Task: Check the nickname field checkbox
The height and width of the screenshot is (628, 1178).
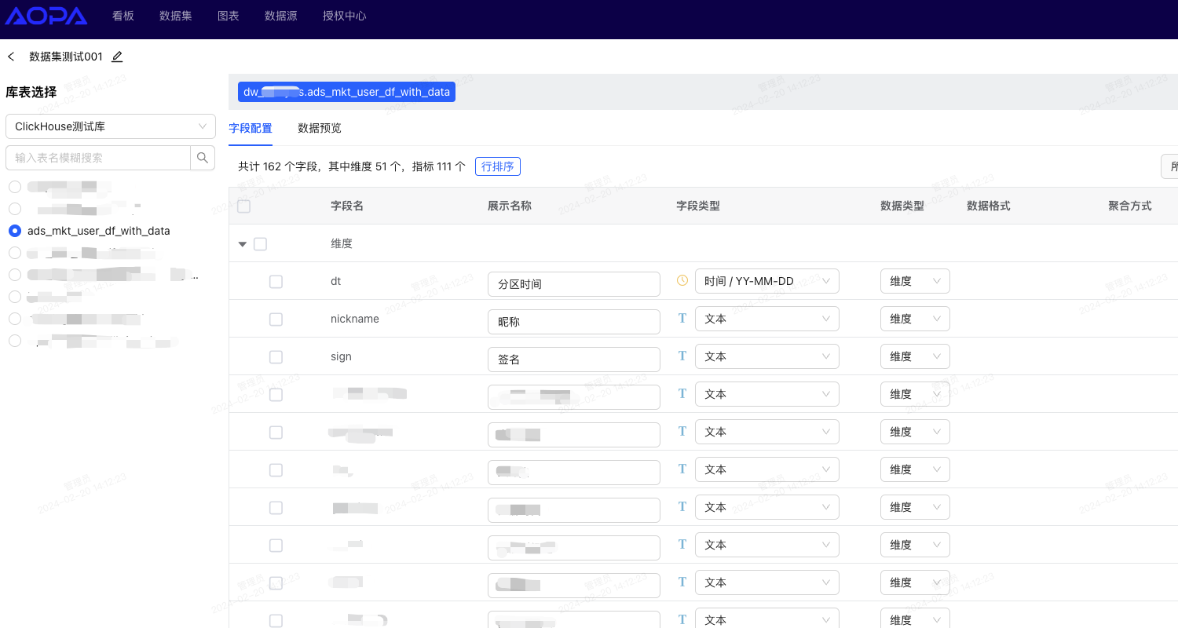Action: click(x=276, y=319)
